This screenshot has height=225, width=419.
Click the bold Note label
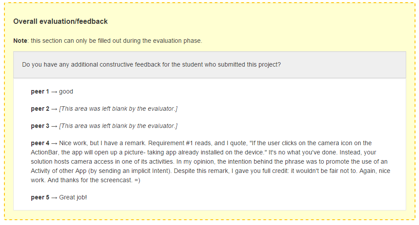point(20,41)
